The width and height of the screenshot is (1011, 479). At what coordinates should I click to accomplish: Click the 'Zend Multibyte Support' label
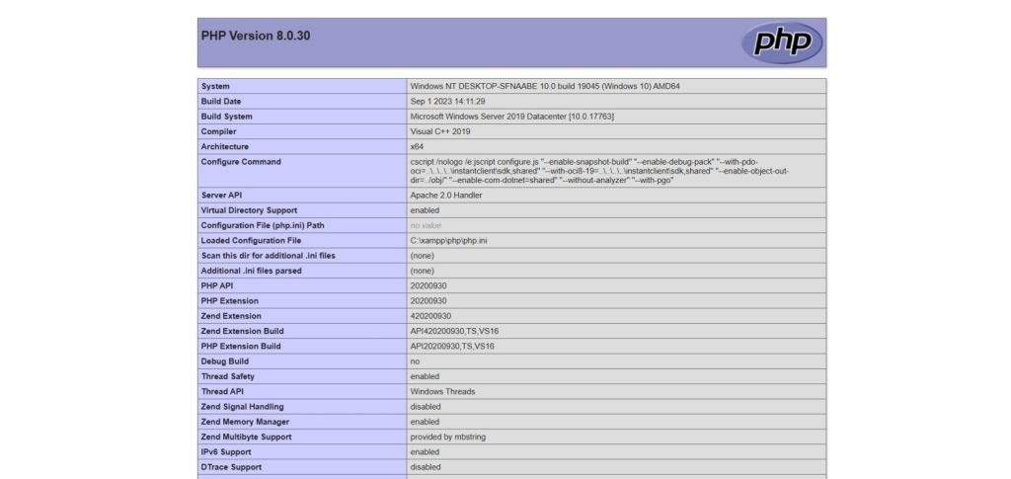[x=246, y=438]
